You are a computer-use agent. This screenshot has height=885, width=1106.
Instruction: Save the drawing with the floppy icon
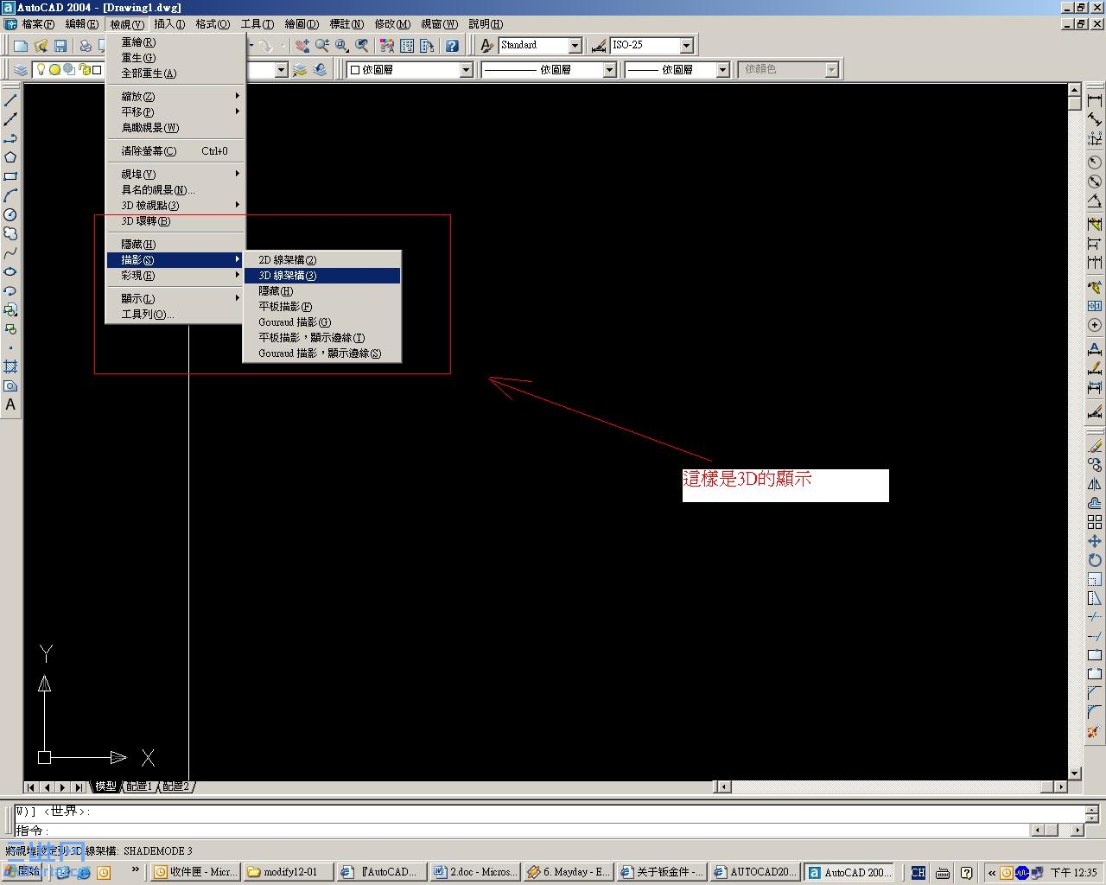point(60,46)
